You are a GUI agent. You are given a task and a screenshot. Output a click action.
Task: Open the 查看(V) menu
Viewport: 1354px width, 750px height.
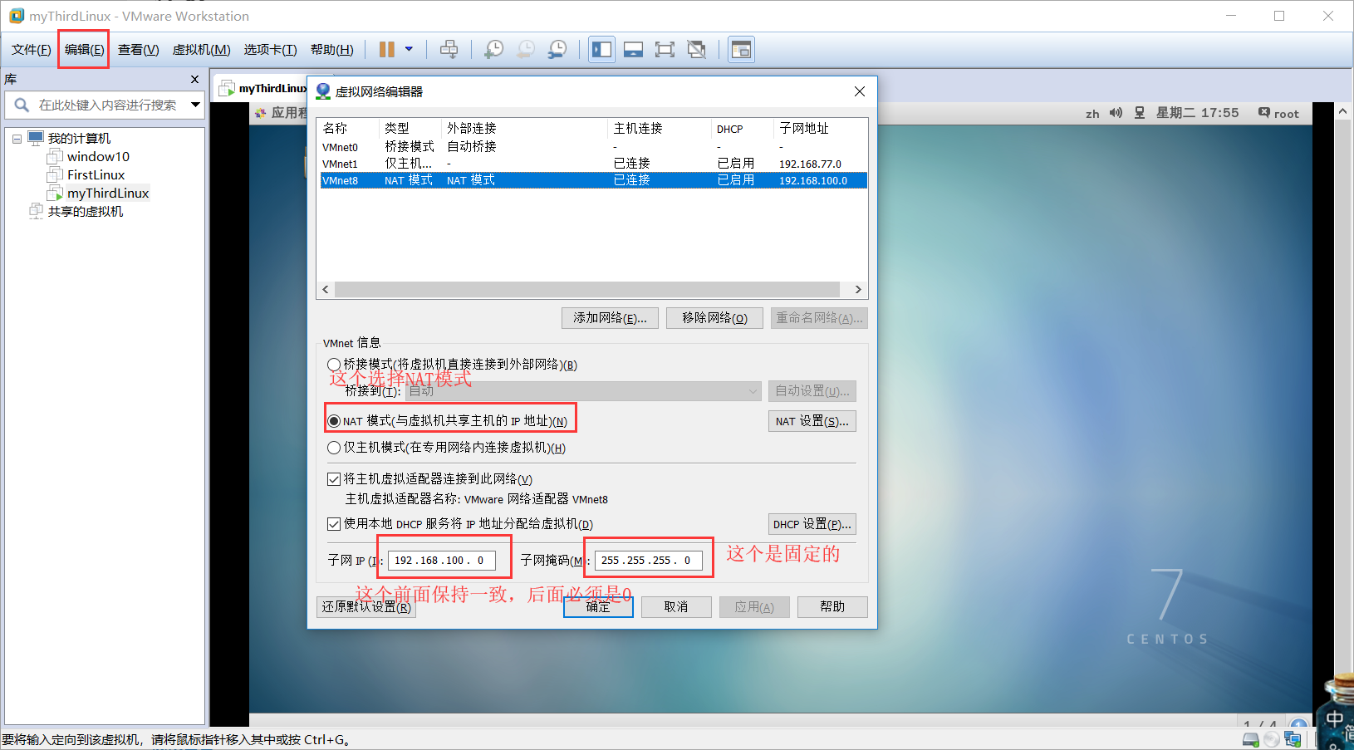pos(138,50)
